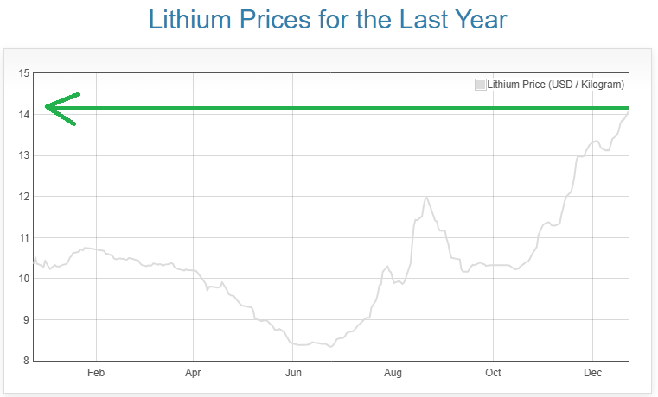Select the Feb label on the x-axis
The image size is (658, 397).
pyautogui.click(x=96, y=373)
